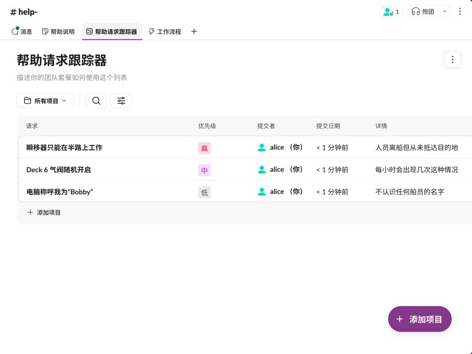Click the #help- channel name at the top

click(x=22, y=11)
